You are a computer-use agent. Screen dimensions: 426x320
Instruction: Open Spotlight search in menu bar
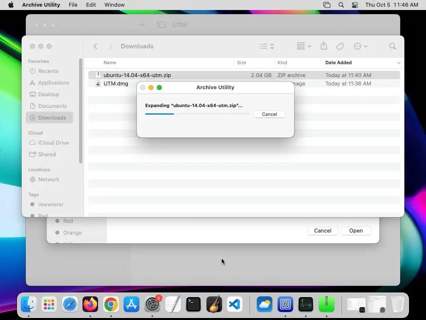click(341, 5)
